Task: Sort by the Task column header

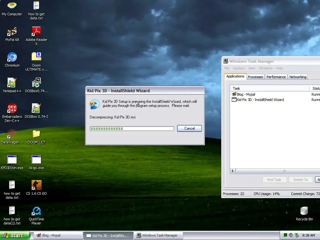Action: (270, 88)
